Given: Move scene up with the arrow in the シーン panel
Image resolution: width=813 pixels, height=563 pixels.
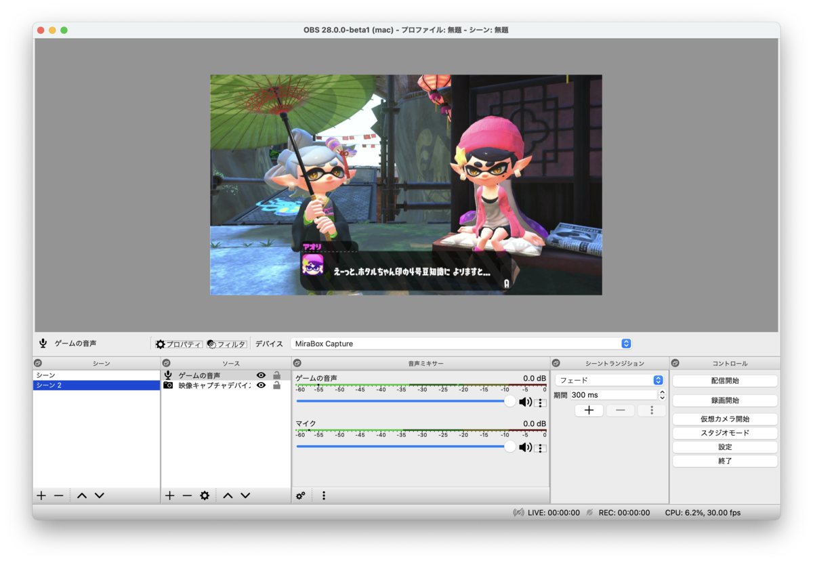Looking at the screenshot, I should tap(82, 496).
